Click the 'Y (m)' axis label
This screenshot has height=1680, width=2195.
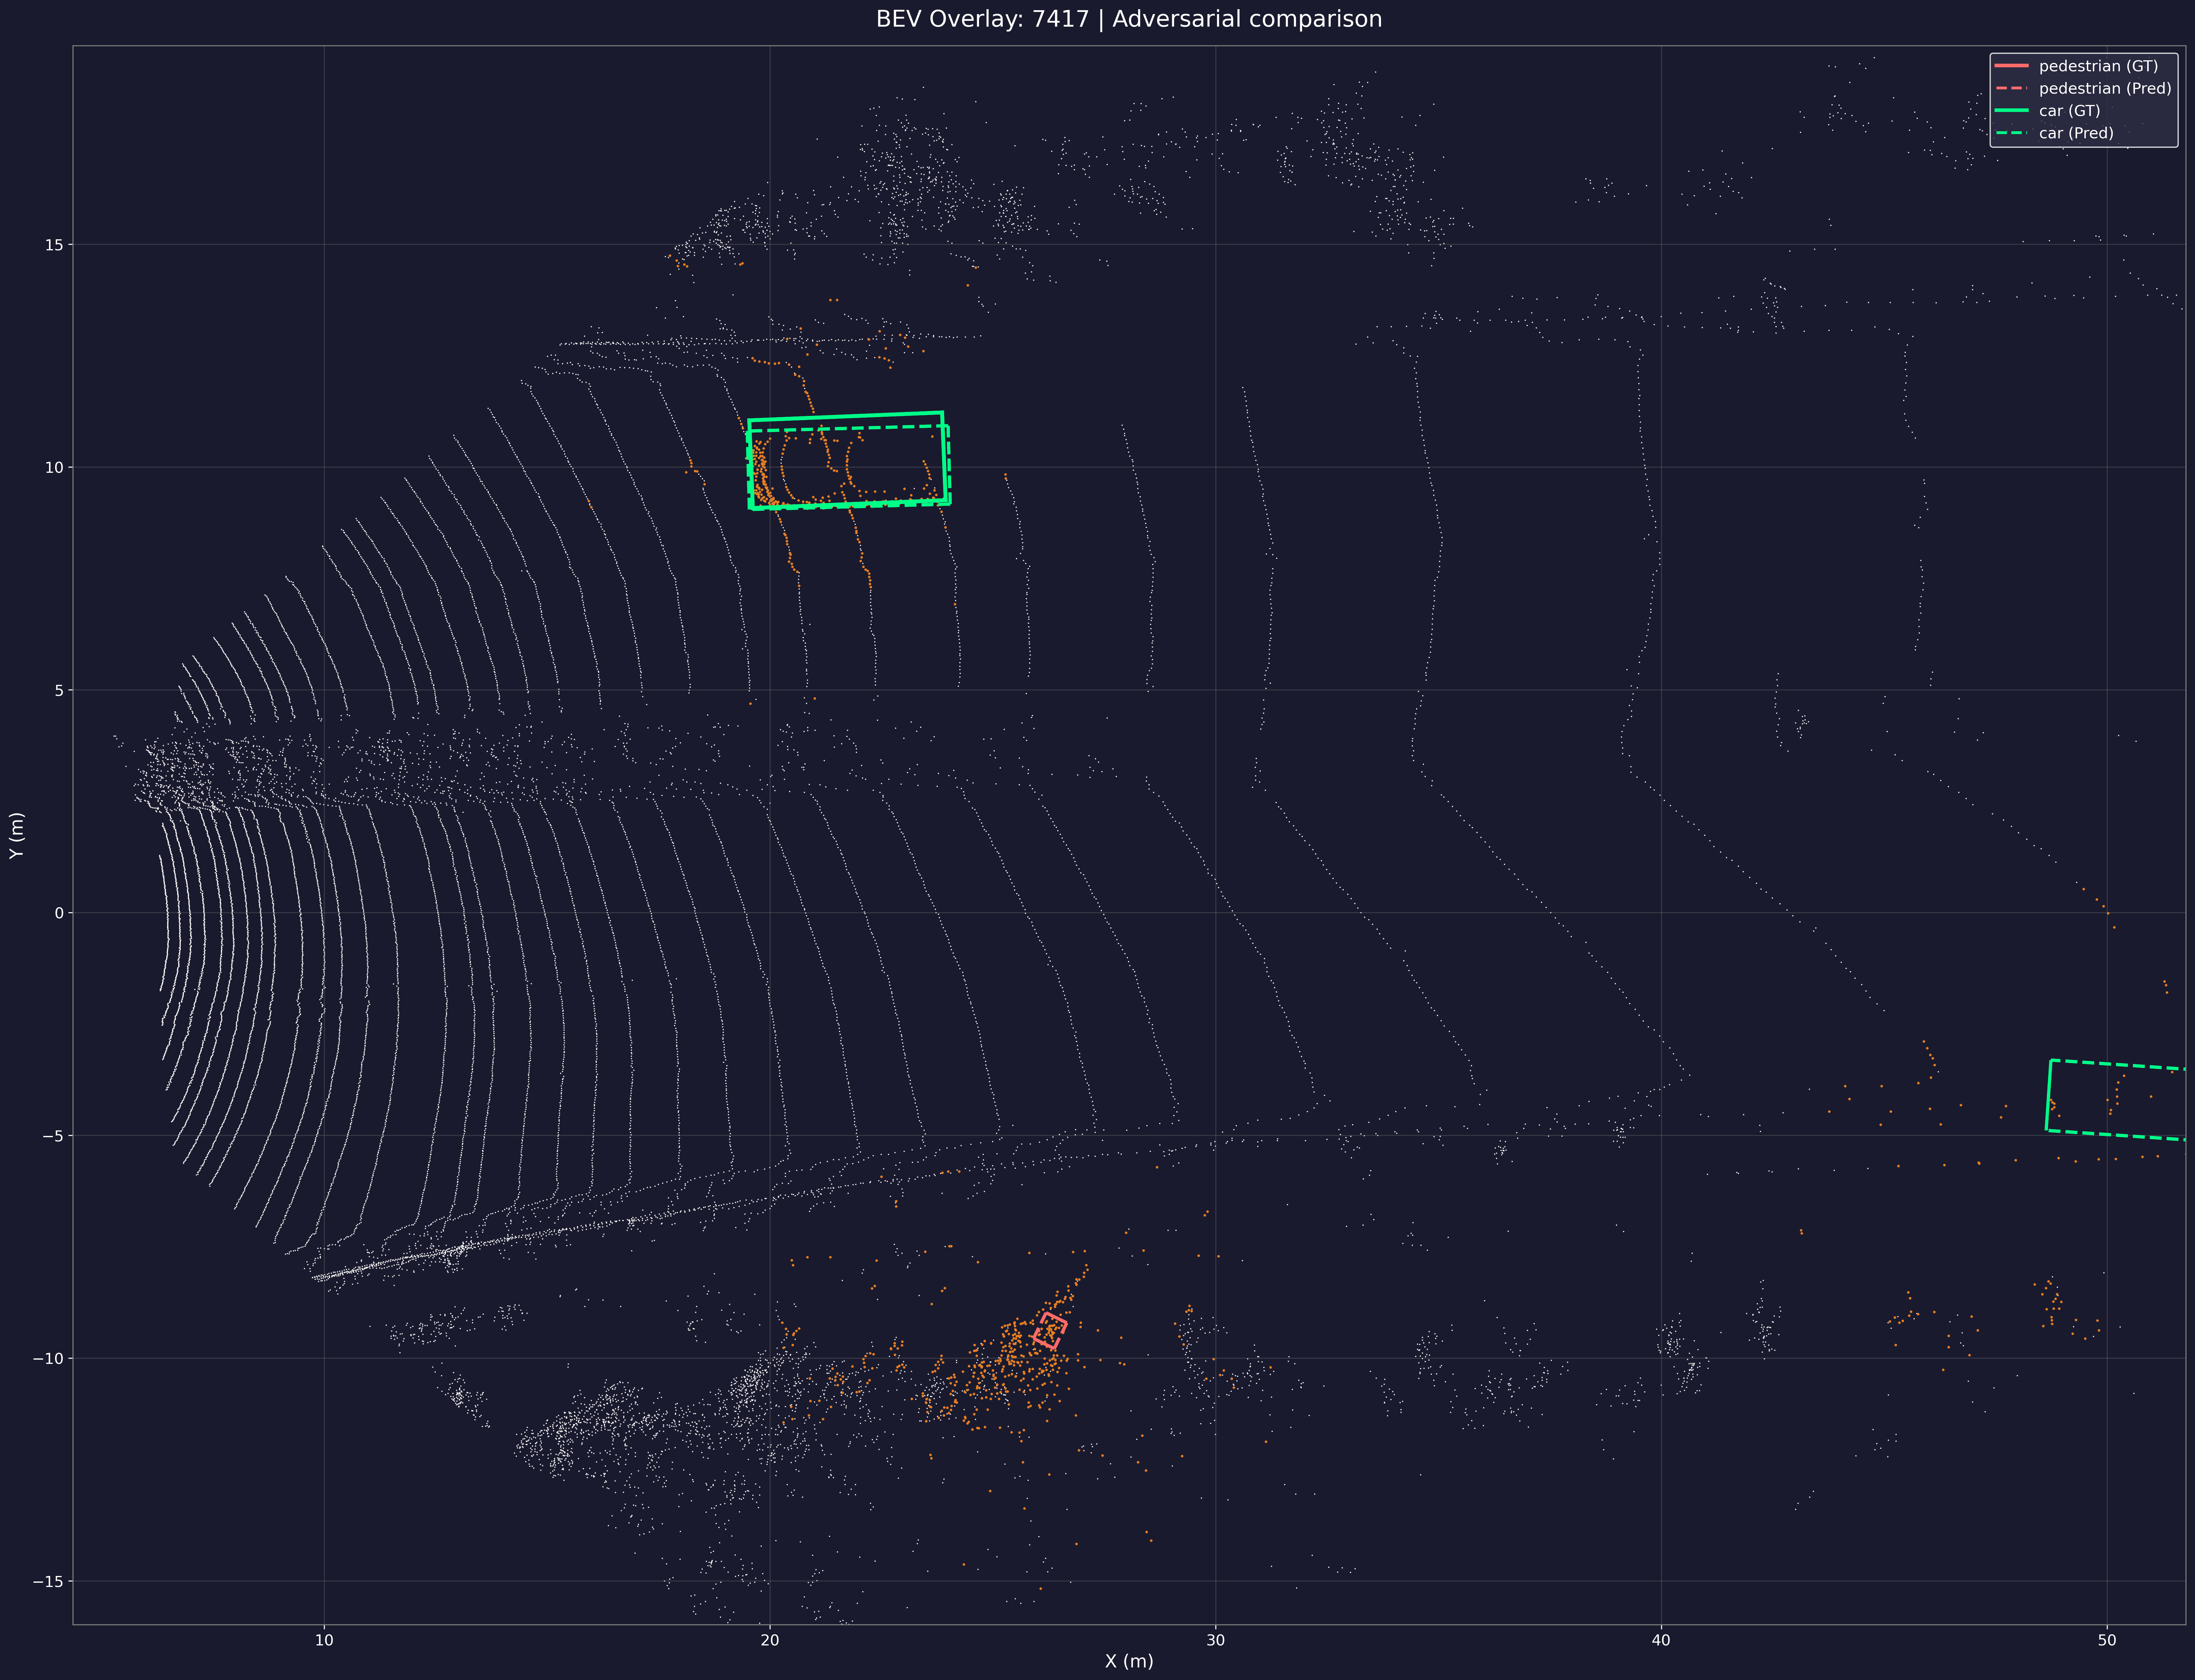coord(17,835)
